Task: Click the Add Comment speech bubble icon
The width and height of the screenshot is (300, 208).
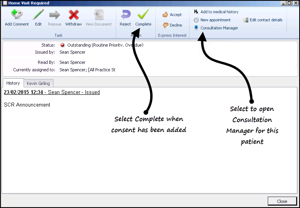Action: coord(17,15)
